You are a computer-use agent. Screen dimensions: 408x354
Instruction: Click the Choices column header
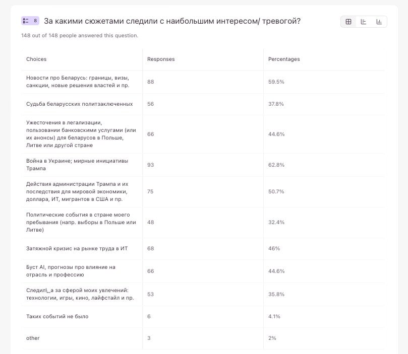[x=36, y=59]
